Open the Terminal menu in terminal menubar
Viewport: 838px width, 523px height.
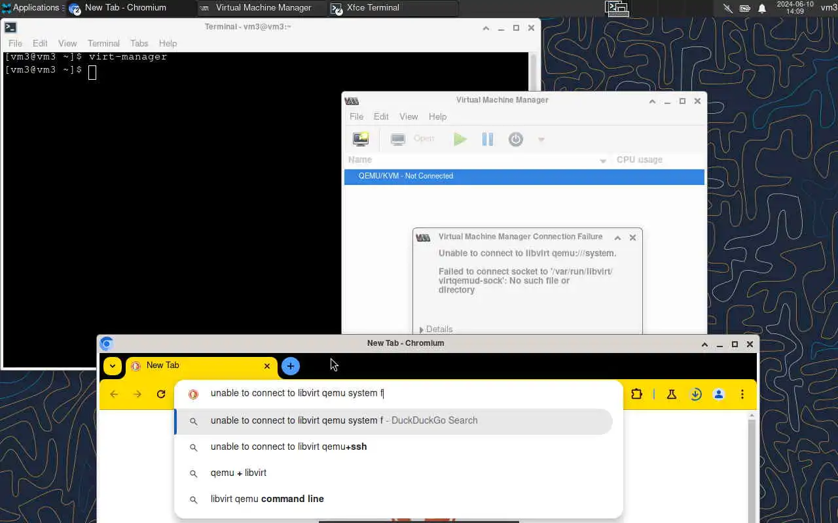[x=103, y=43]
